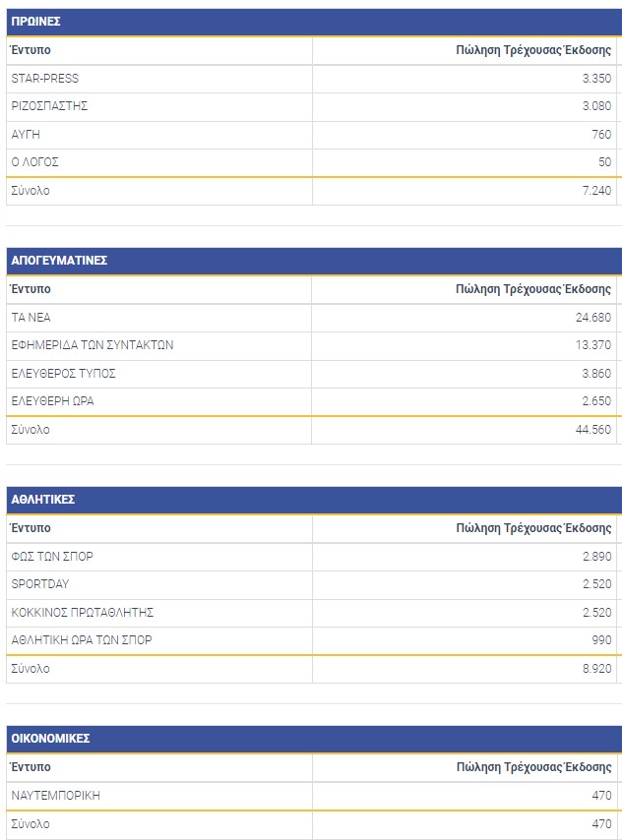The width and height of the screenshot is (622, 840).
Task: Choose the Ο ΛΟΓΟΣ row
Action: tap(34, 162)
